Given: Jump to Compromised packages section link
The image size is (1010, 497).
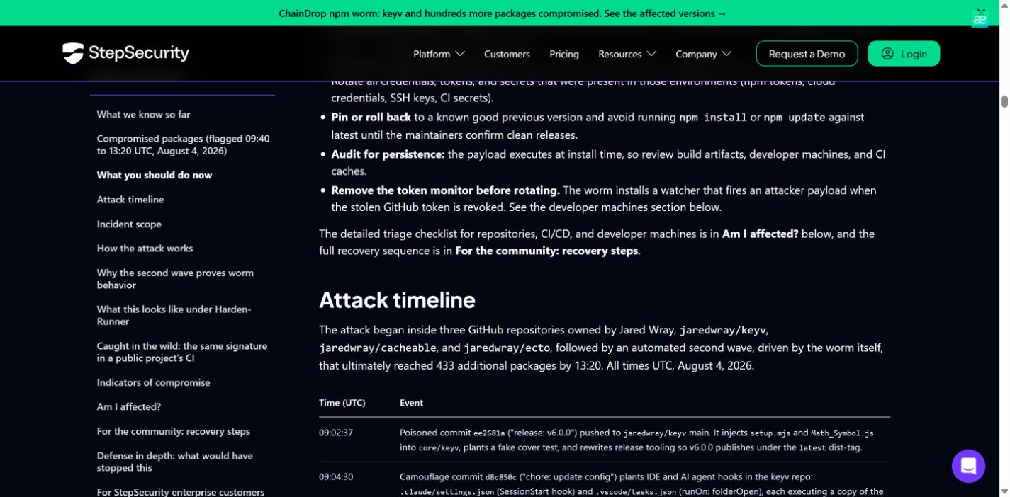Looking at the screenshot, I should click(x=183, y=144).
